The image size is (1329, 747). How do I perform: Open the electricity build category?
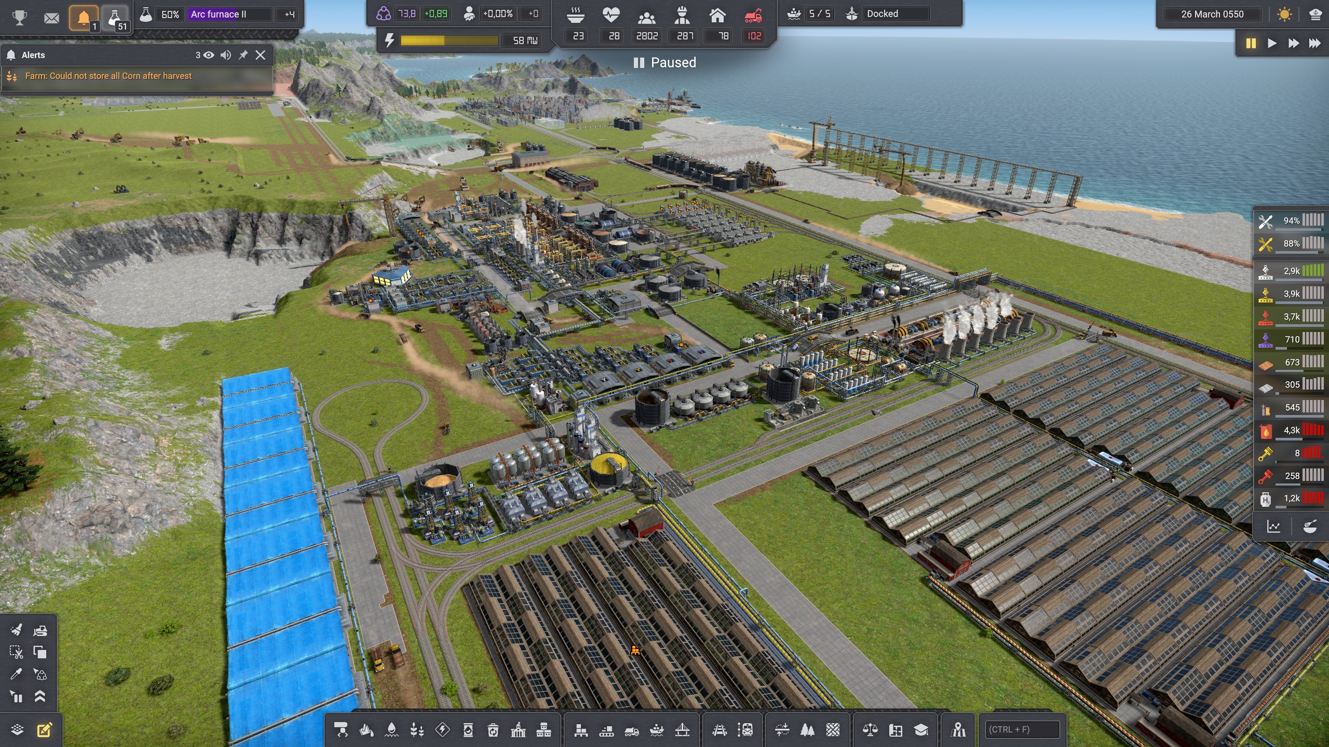(442, 730)
